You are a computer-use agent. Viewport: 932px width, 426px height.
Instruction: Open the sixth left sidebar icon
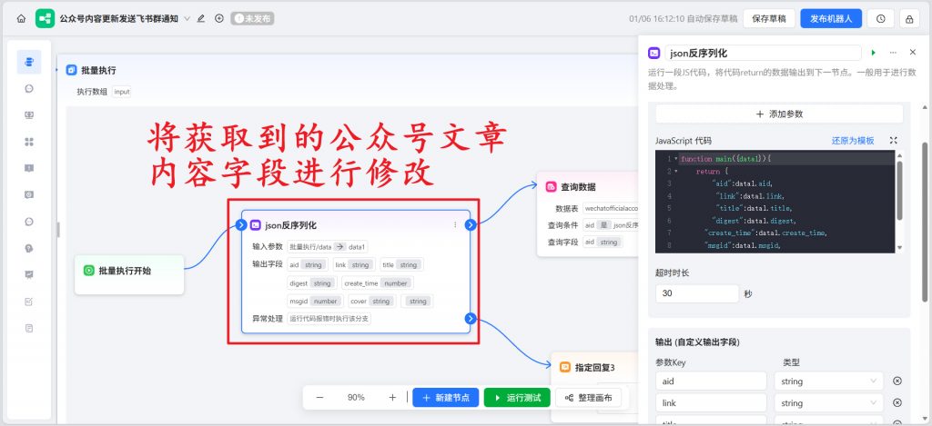pos(29,194)
